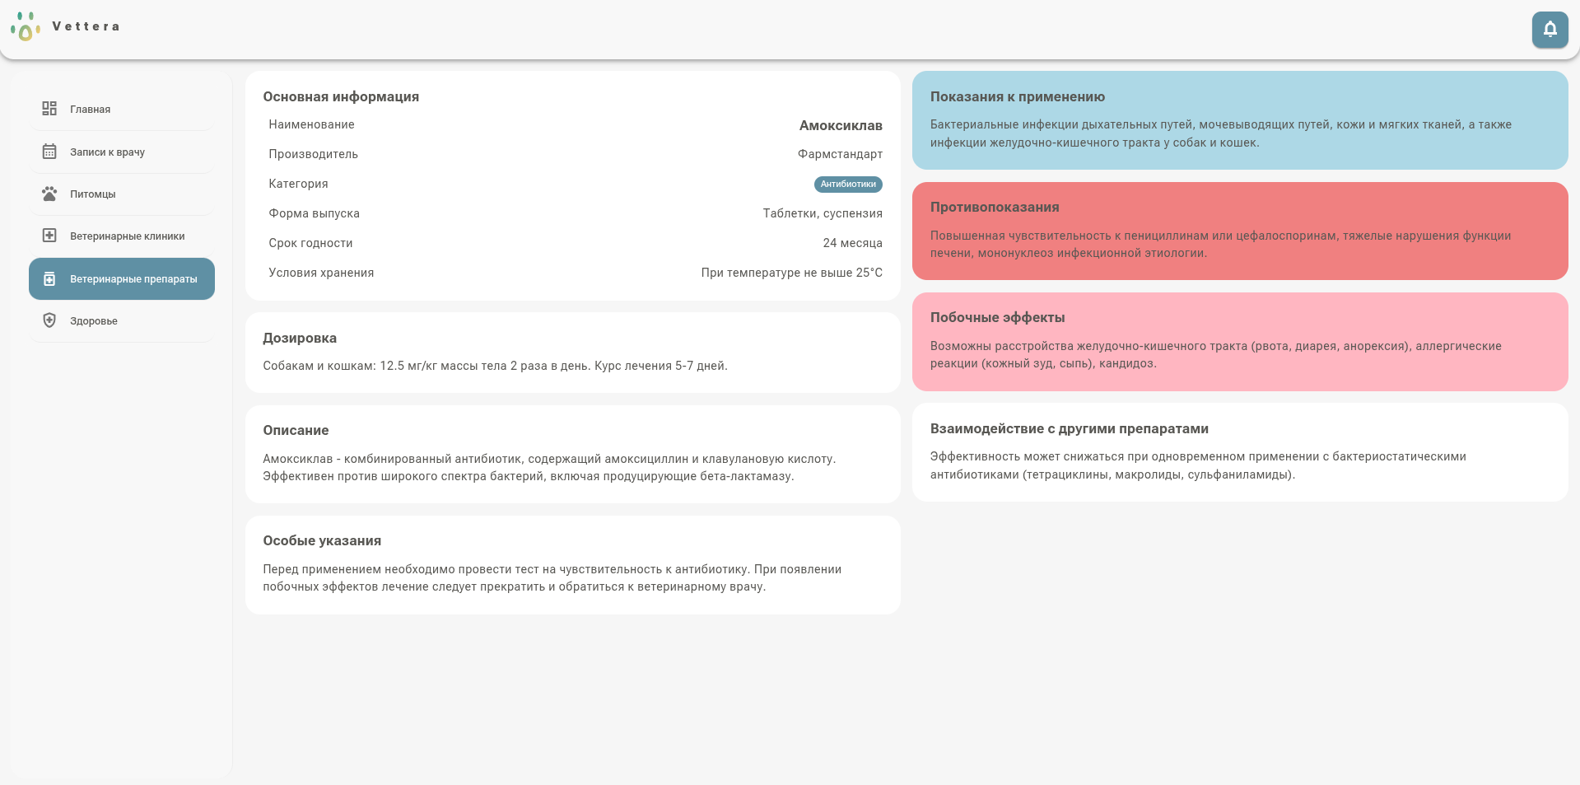Click the side effects paragraph text
The height and width of the screenshot is (785, 1580).
pos(1215,354)
